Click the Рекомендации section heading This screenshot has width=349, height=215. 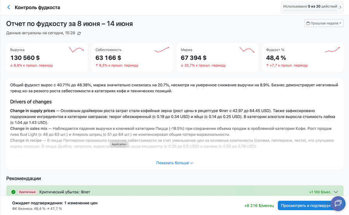pyautogui.click(x=24, y=178)
